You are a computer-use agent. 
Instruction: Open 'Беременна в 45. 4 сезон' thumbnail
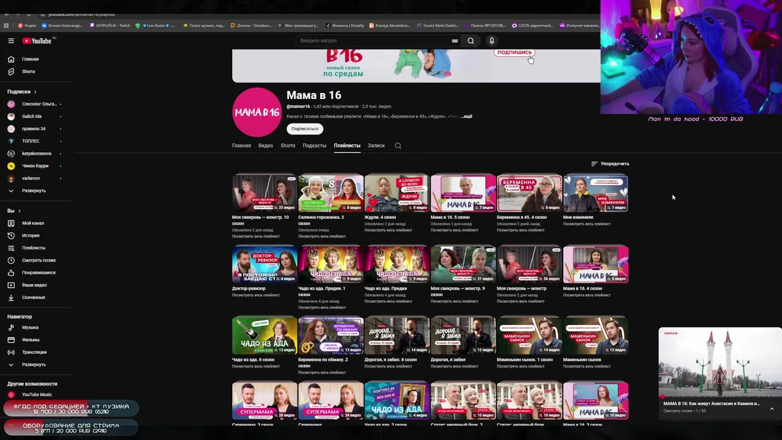coord(530,194)
